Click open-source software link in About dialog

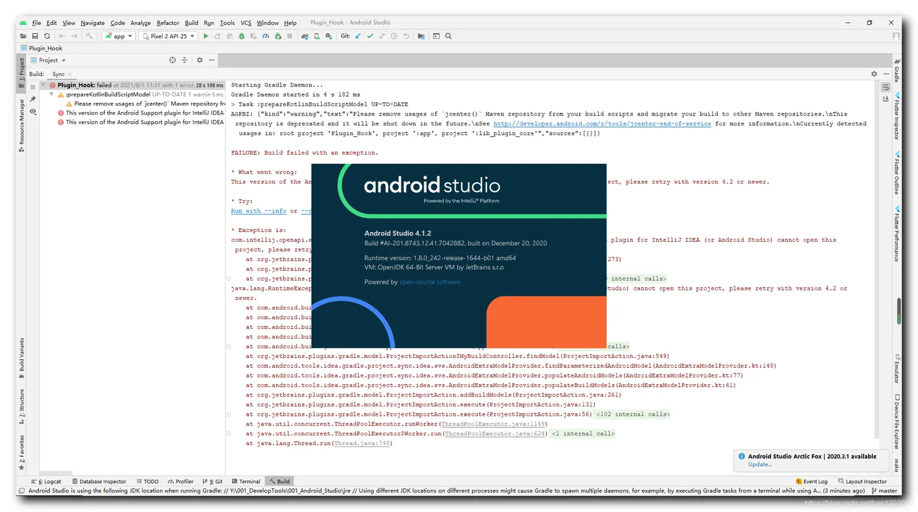point(430,282)
